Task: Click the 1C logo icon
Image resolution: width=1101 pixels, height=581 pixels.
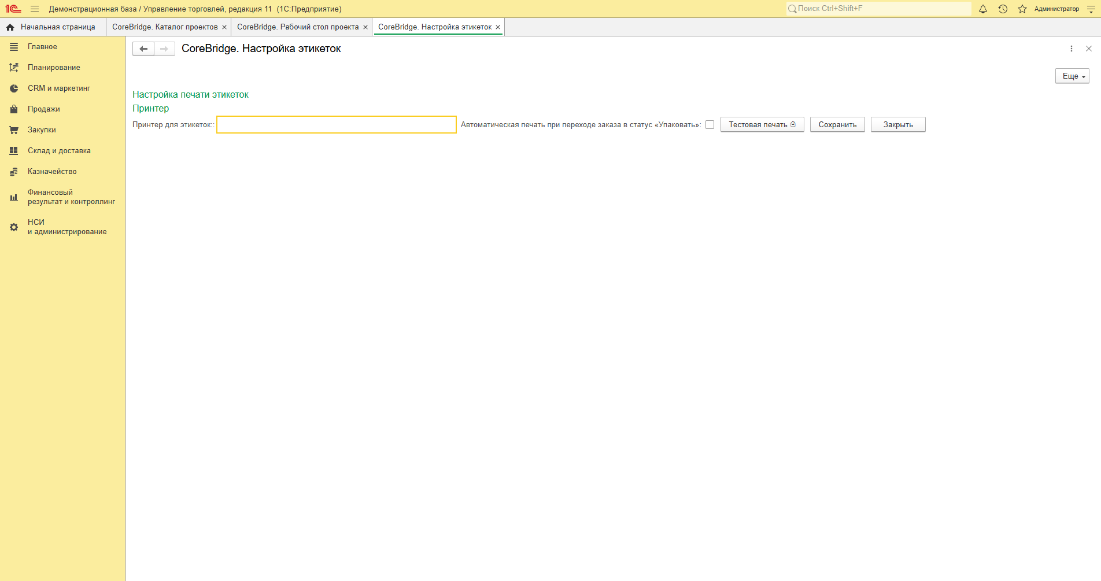Action: click(x=13, y=9)
